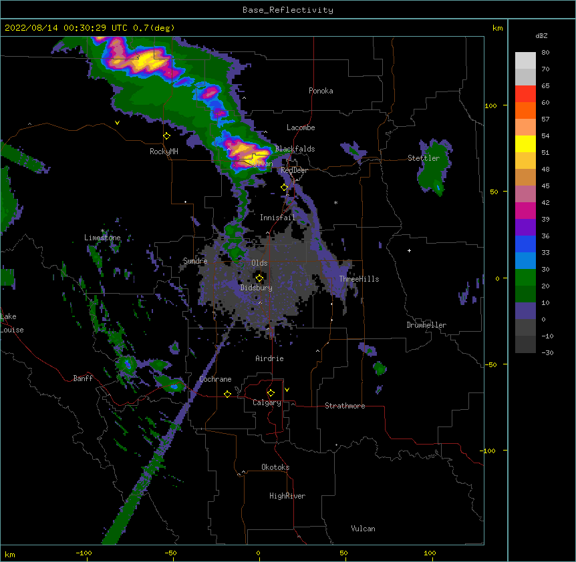Click the yellow v marker northwest of RockyMH
The width and height of the screenshot is (576, 562).
click(x=117, y=123)
